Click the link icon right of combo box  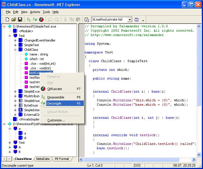point(137,19)
